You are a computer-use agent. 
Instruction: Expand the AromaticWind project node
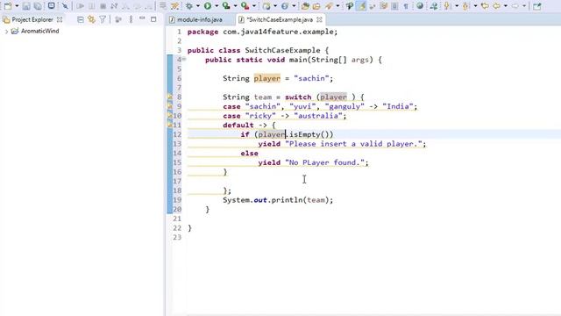pyautogui.click(x=6, y=32)
